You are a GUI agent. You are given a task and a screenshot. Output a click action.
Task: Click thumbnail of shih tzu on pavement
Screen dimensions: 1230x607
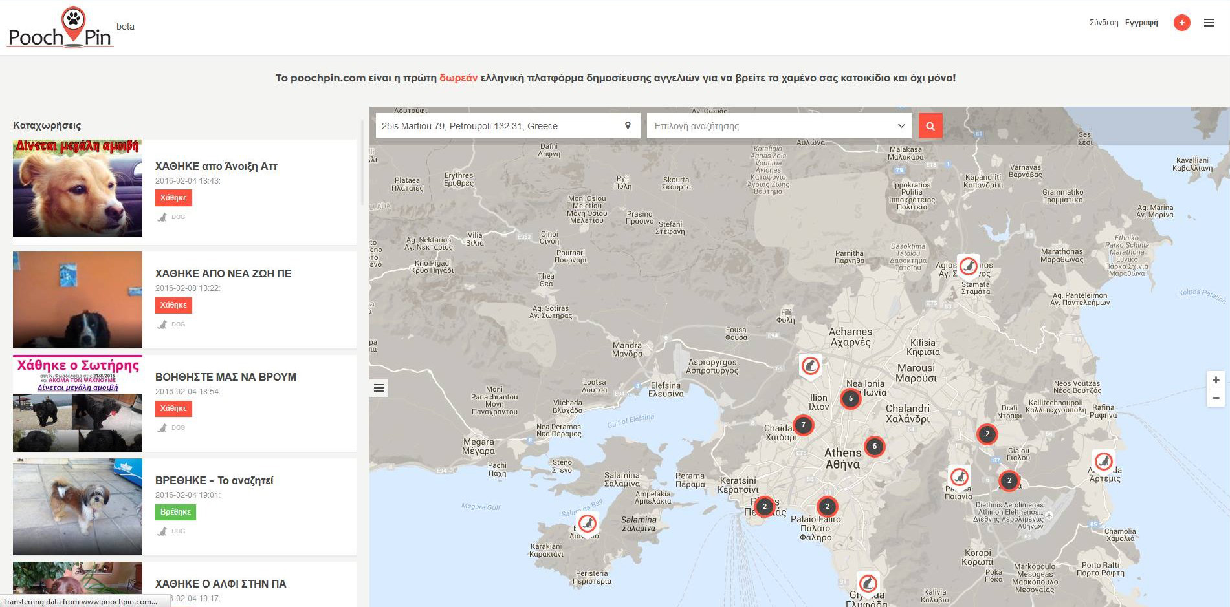[x=78, y=507]
